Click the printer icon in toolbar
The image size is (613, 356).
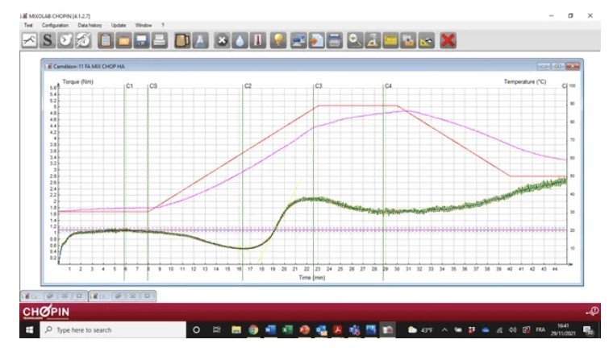[160, 39]
